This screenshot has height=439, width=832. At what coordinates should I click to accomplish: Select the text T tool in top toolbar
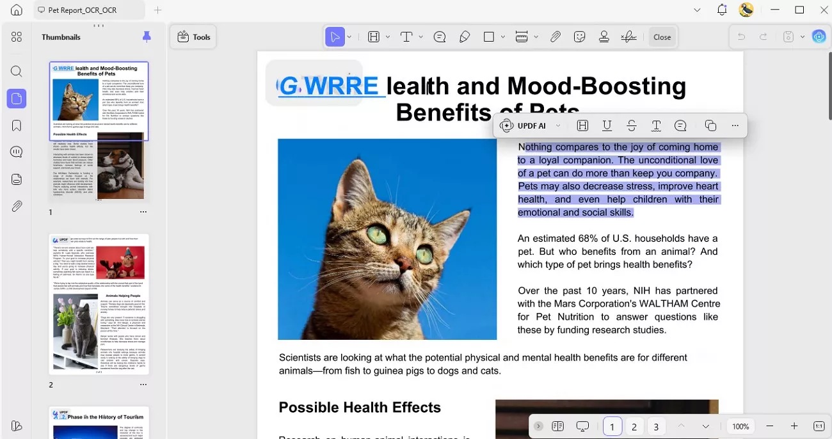click(406, 37)
